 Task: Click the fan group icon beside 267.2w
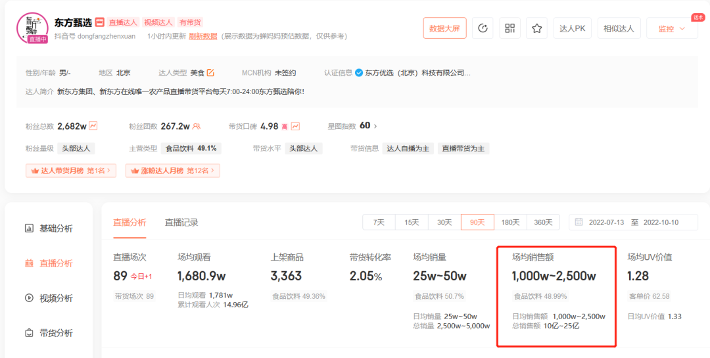pyautogui.click(x=197, y=126)
